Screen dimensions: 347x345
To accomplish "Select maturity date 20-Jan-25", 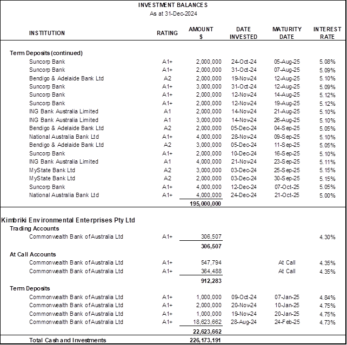I will coord(287,314).
